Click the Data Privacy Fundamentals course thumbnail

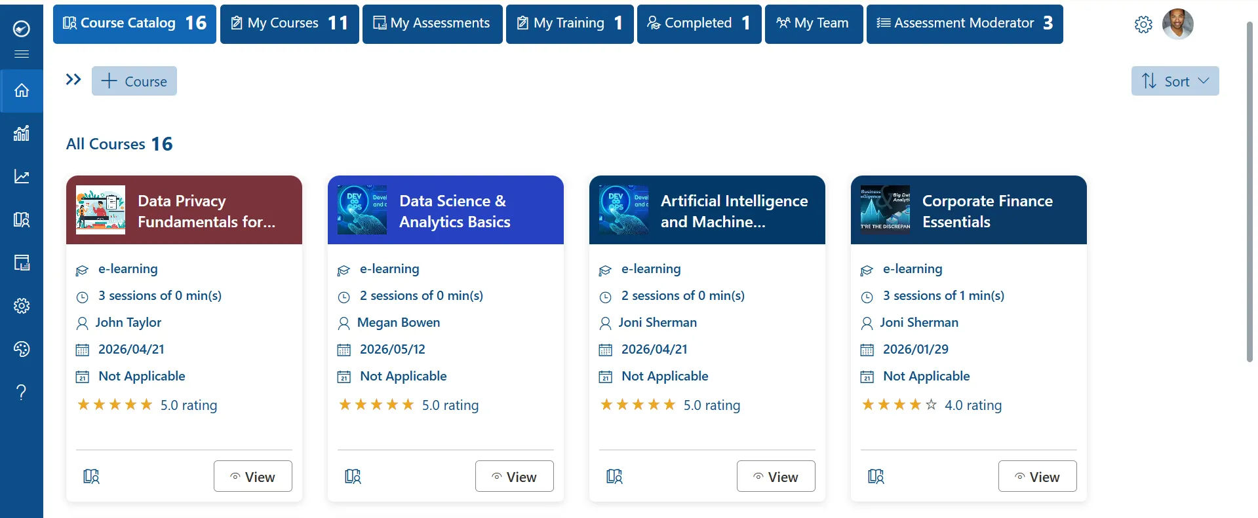coord(100,210)
